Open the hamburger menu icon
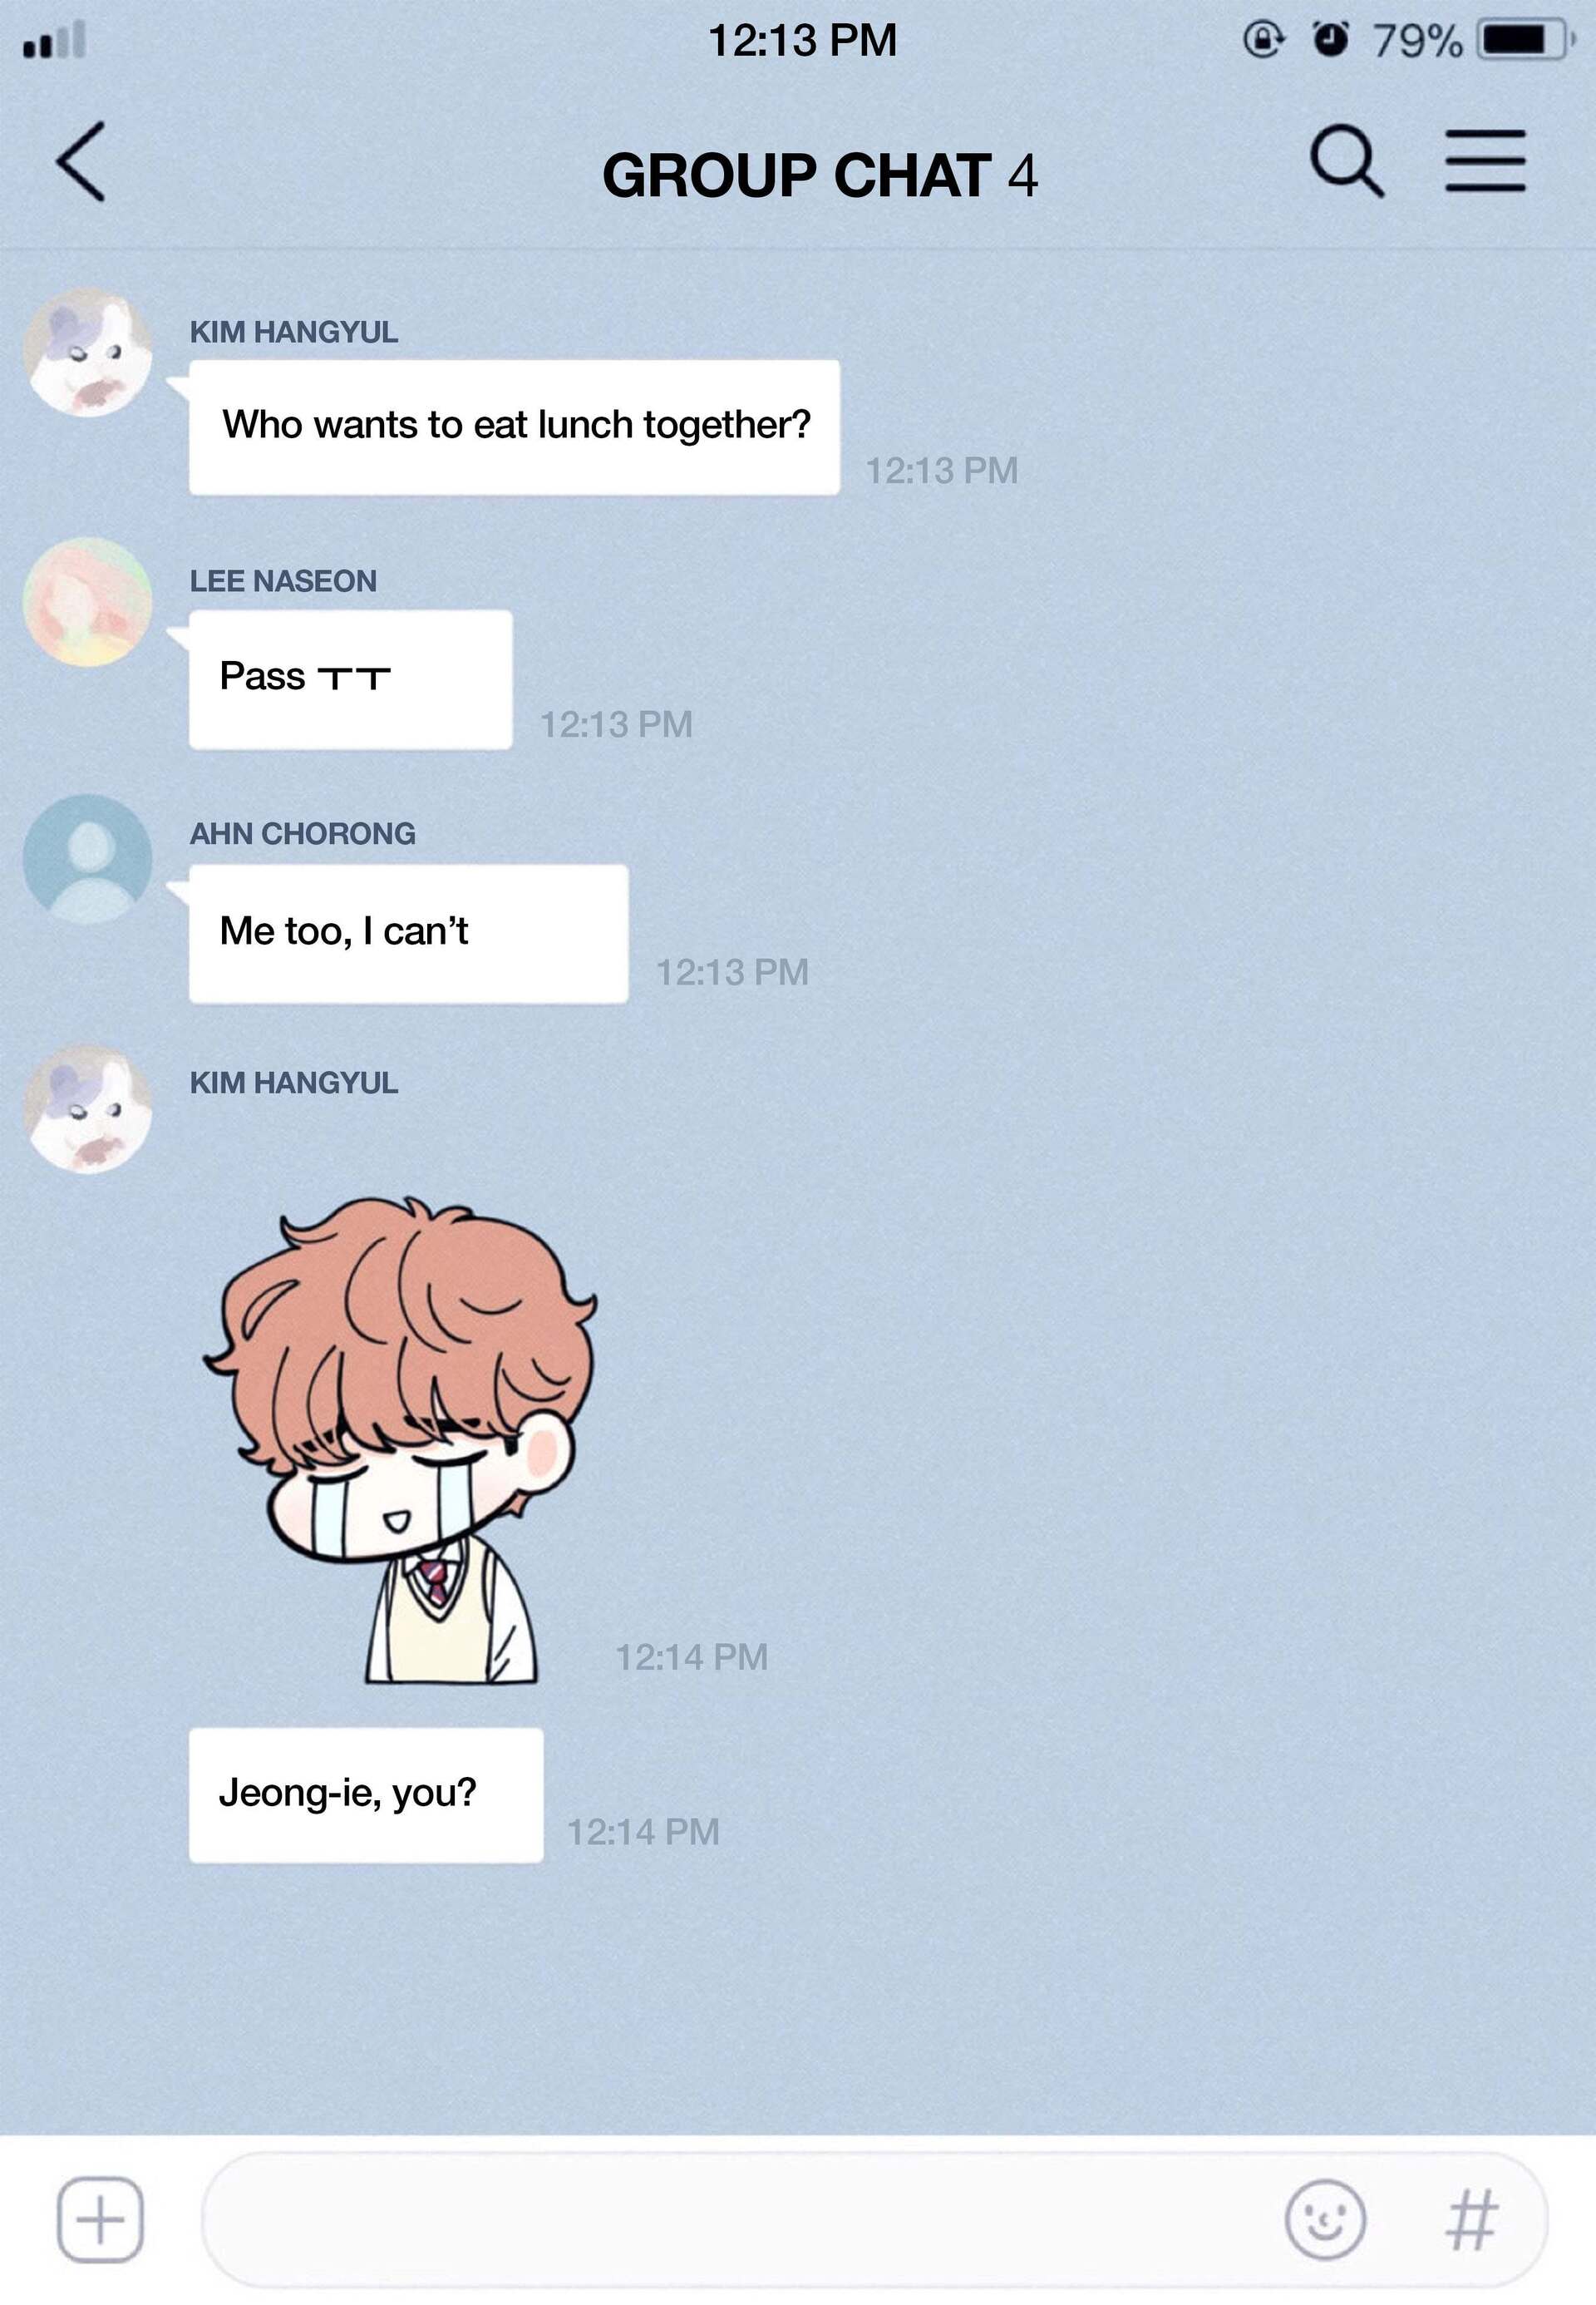 click(x=1485, y=160)
